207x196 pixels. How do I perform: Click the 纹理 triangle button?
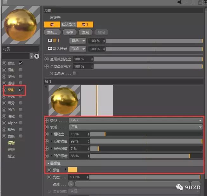(71, 184)
